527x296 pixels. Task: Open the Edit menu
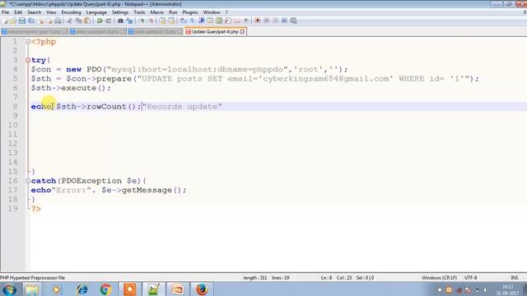[18, 12]
